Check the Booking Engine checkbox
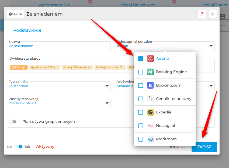This screenshot has height=168, width=229. [x=140, y=72]
